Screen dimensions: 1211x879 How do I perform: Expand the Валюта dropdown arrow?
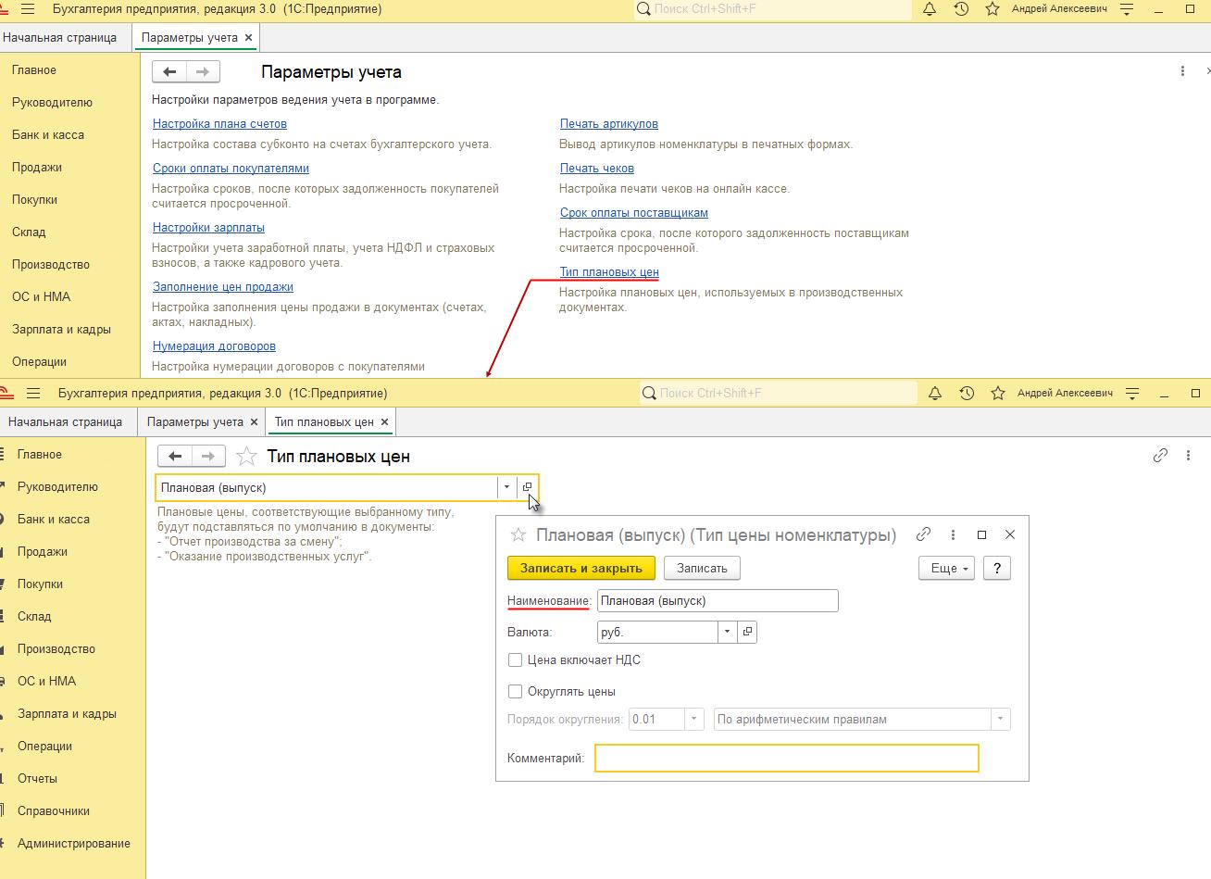pos(727,632)
